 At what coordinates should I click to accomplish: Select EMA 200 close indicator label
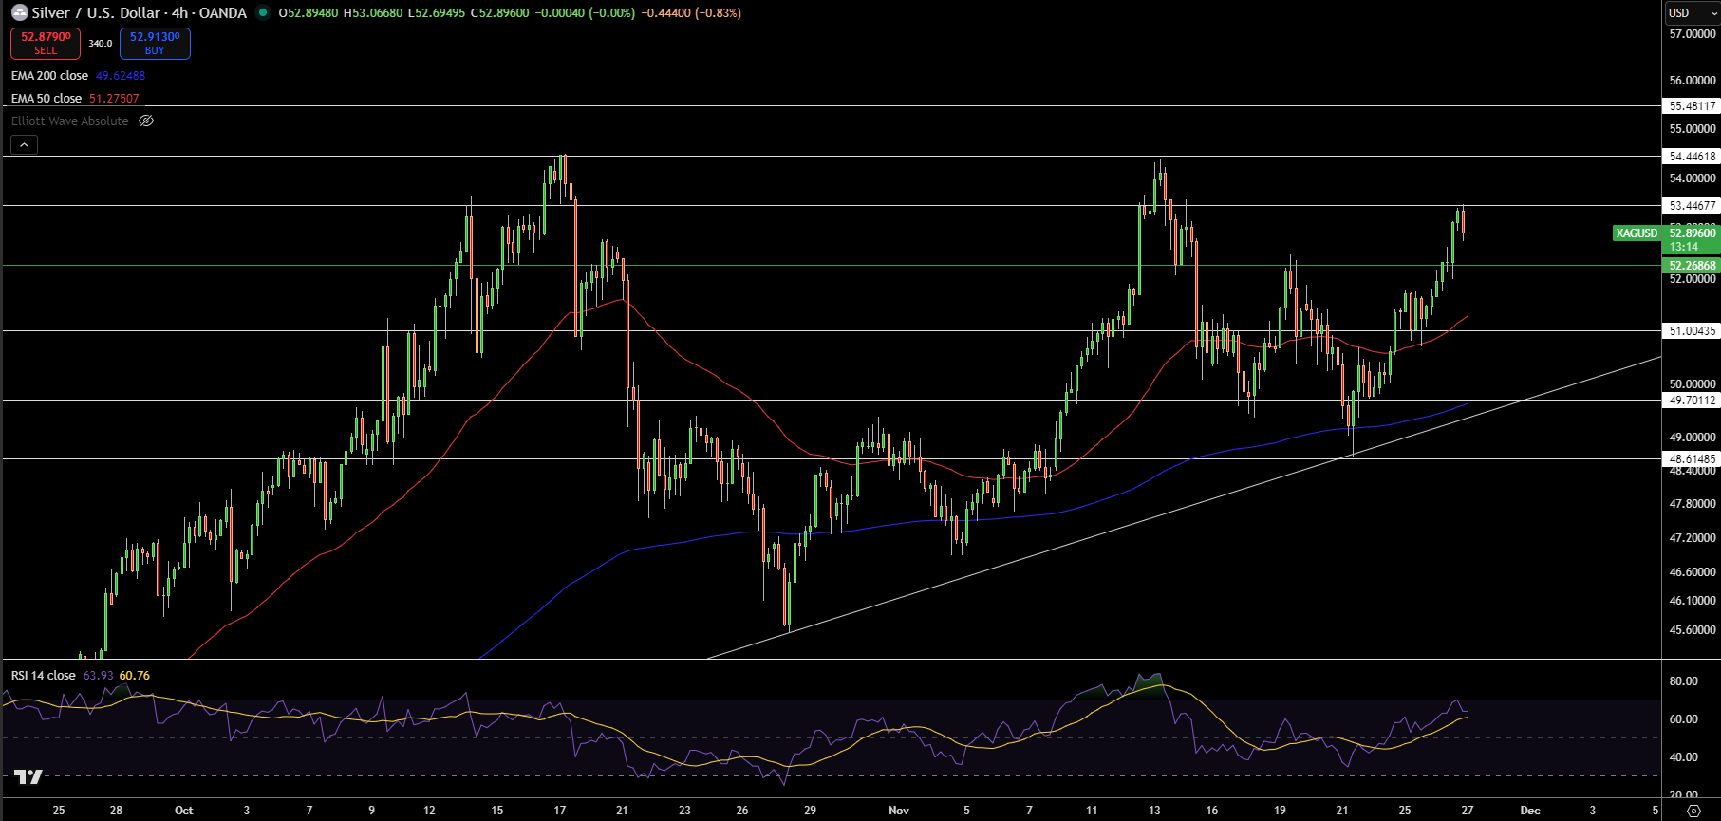[49, 76]
